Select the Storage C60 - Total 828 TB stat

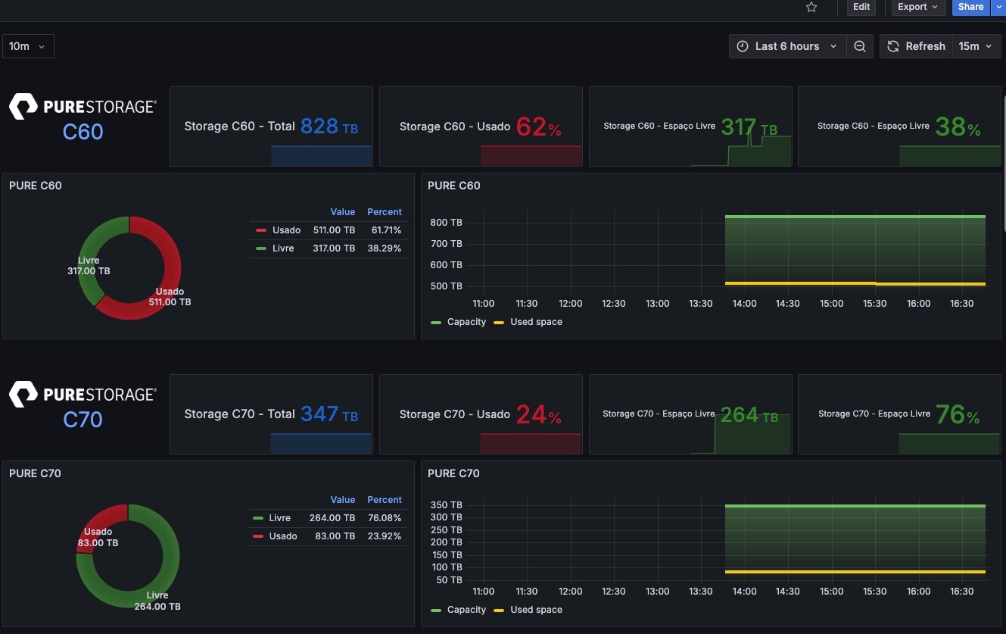click(x=271, y=126)
